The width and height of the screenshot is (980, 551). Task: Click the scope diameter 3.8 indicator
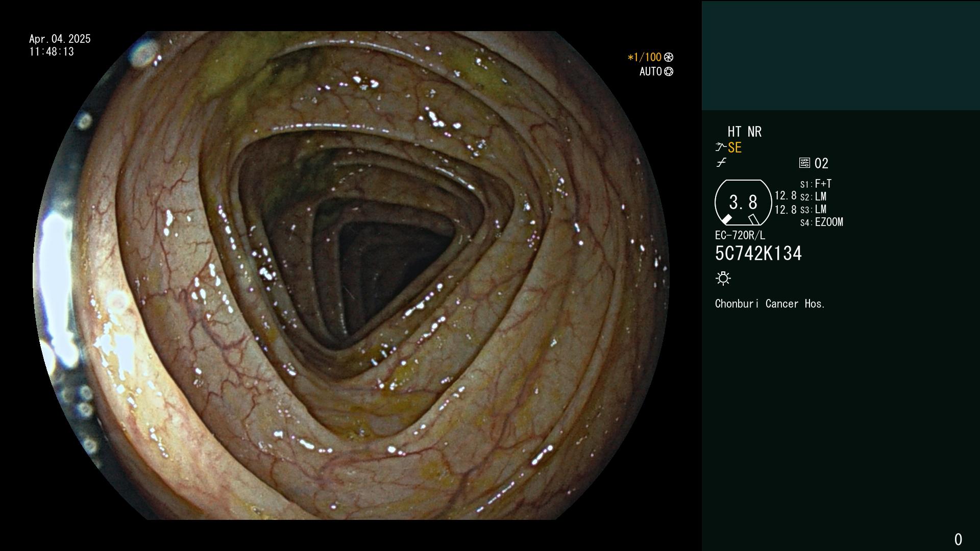pyautogui.click(x=743, y=203)
